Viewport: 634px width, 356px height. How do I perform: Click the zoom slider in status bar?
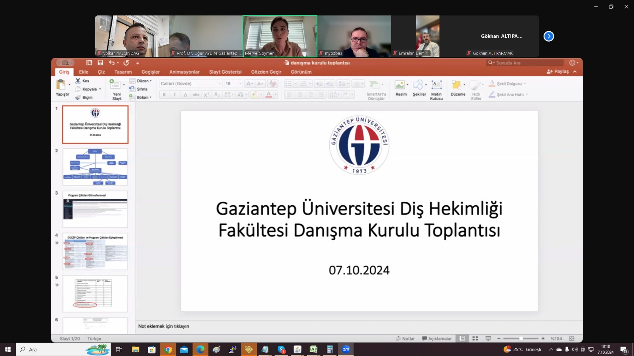coord(521,339)
